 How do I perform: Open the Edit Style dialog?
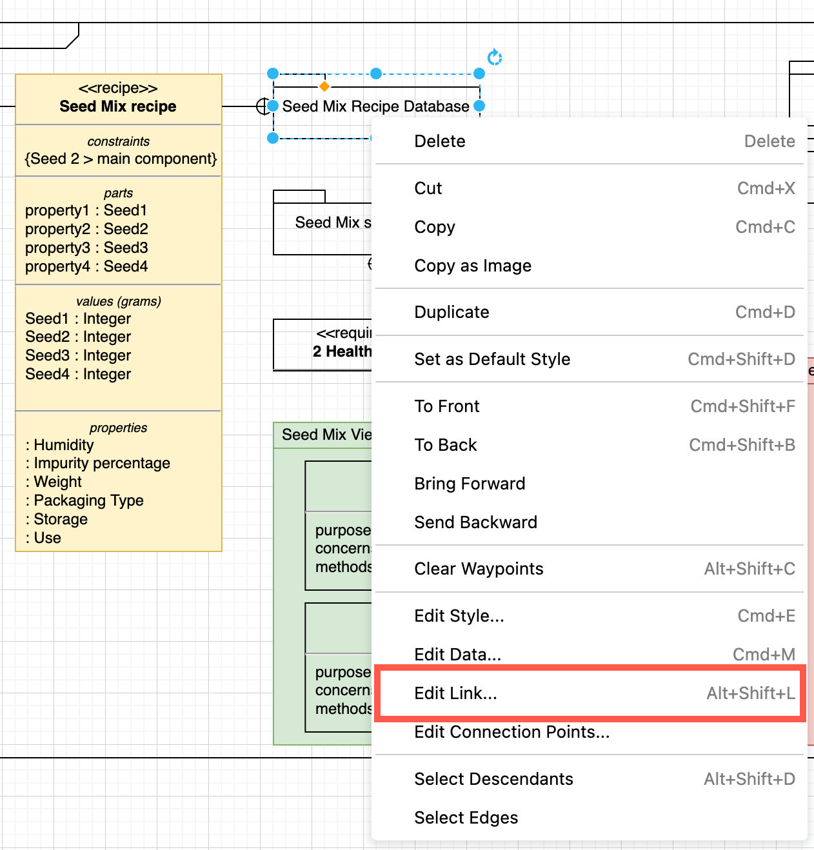pos(459,615)
